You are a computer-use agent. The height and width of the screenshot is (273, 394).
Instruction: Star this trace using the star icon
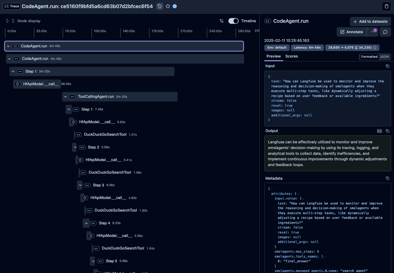point(168,6)
